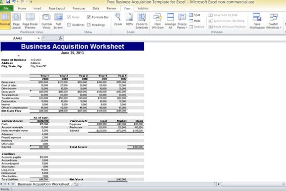
Task: Click View Side by Side
Action: coord(223,15)
